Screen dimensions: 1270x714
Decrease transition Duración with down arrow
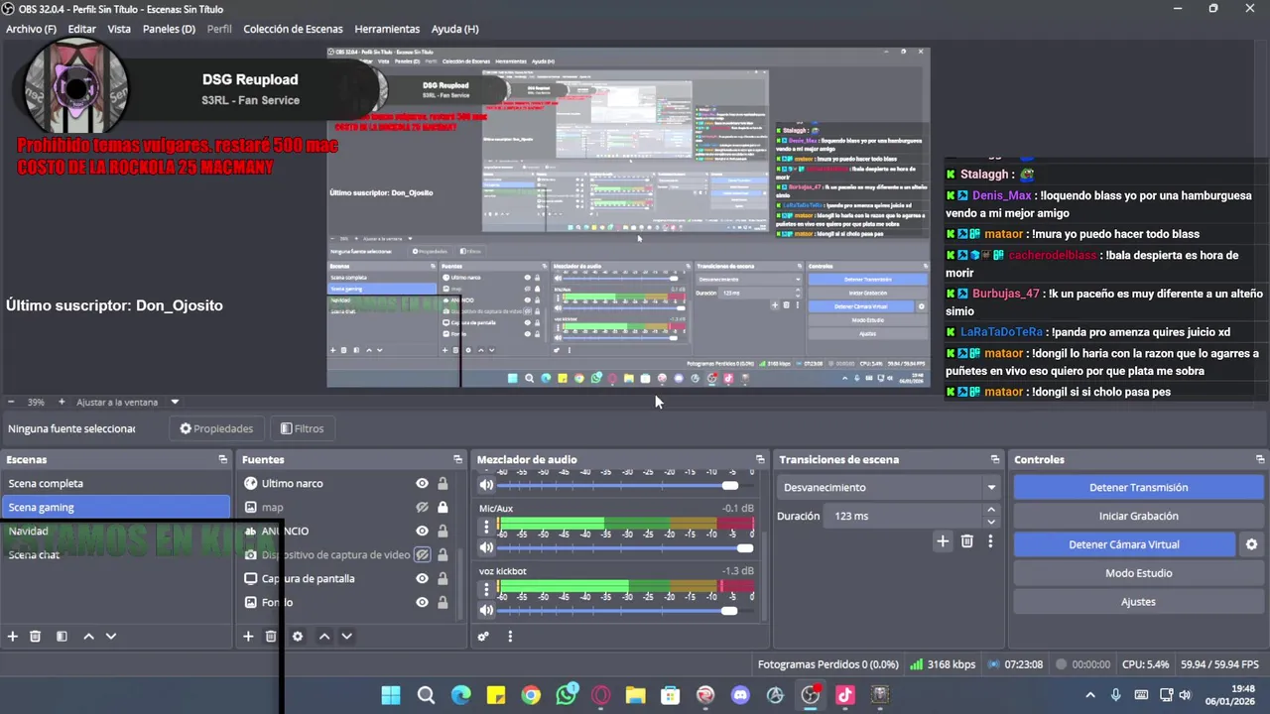pos(990,522)
